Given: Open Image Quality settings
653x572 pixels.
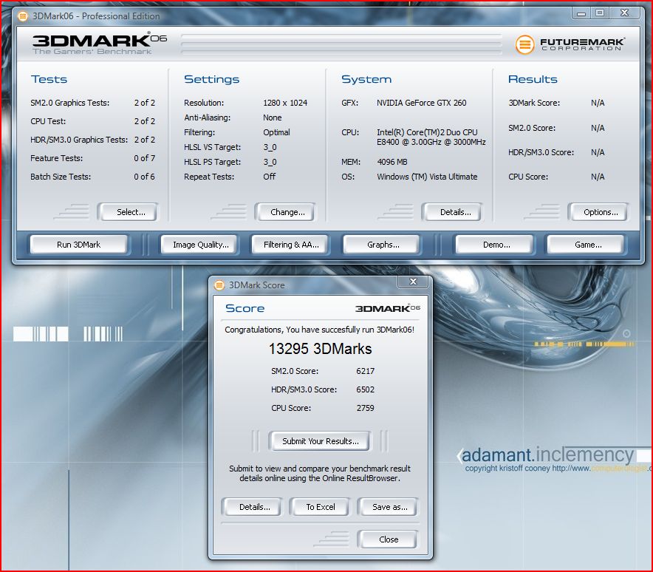Looking at the screenshot, I should tap(201, 245).
